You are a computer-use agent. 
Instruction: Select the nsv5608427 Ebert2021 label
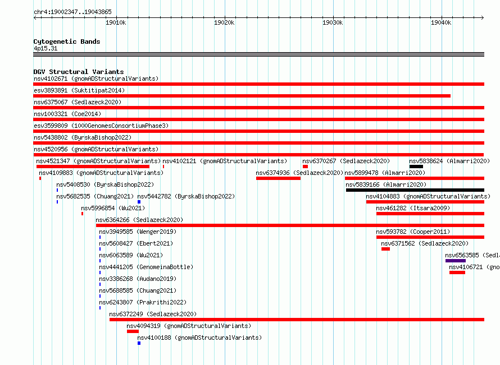click(136, 243)
